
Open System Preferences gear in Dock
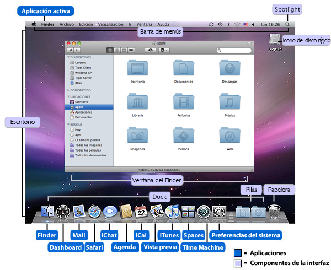point(219,212)
